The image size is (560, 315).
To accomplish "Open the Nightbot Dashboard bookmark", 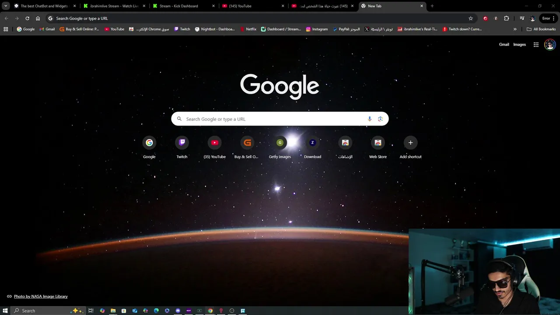I will pos(215,29).
